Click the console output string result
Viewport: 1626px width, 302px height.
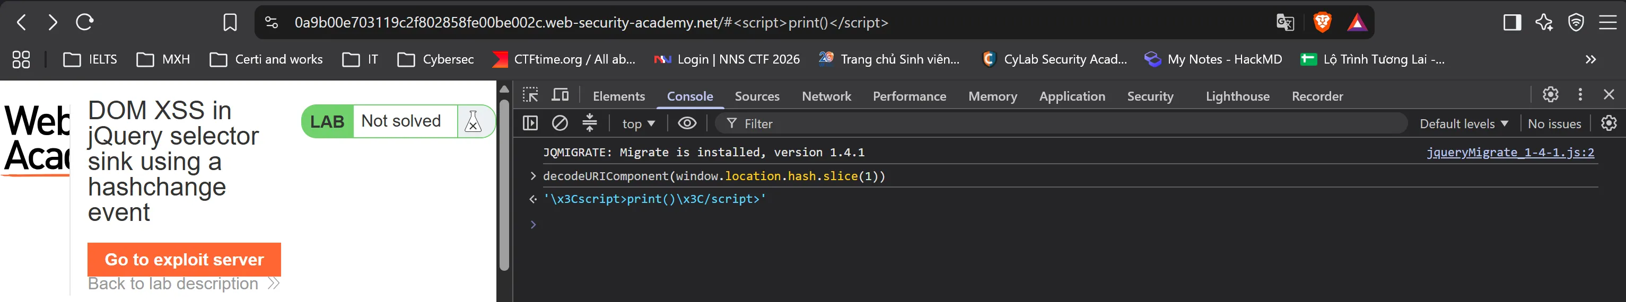654,199
